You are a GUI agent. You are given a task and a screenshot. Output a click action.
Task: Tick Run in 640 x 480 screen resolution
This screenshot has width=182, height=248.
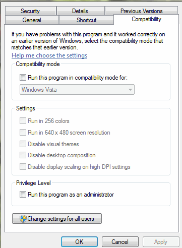pos(23,132)
